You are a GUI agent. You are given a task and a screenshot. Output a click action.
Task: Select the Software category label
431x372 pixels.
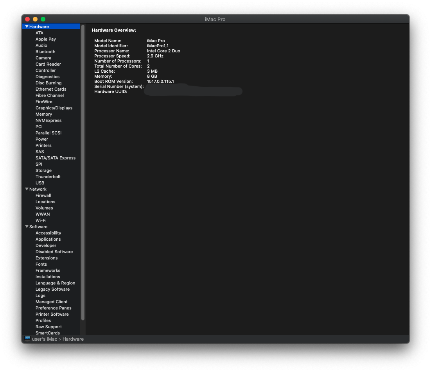[x=38, y=227]
